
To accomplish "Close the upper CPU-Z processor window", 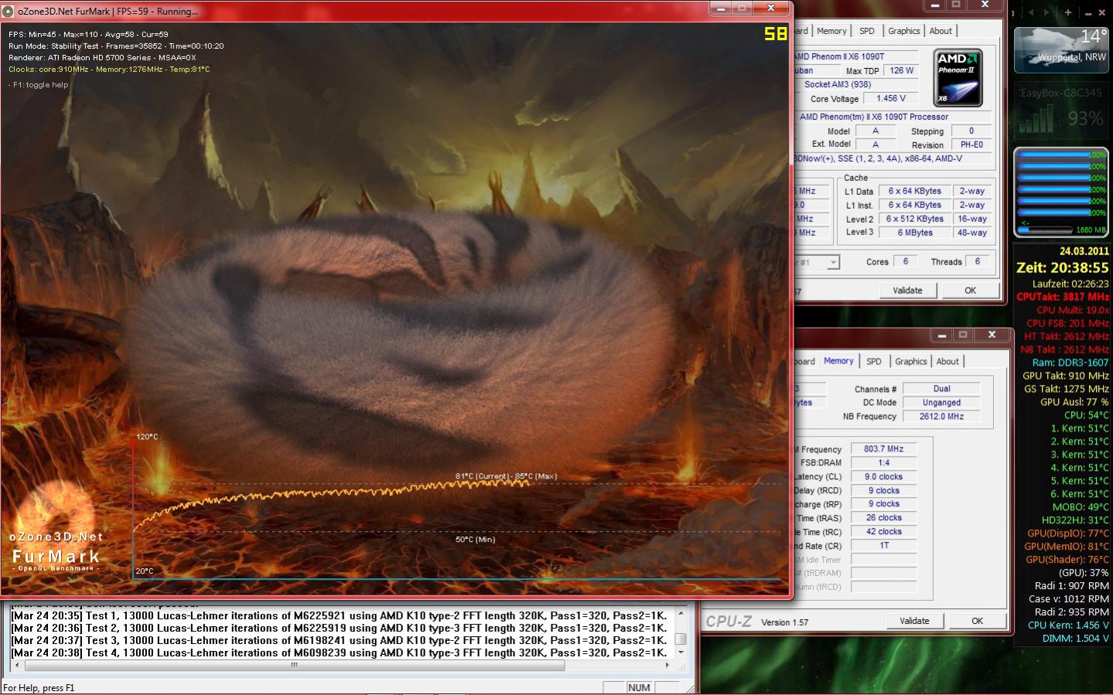I will (985, 5).
